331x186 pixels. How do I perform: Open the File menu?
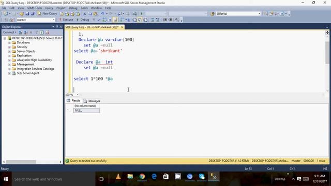tap(4, 8)
